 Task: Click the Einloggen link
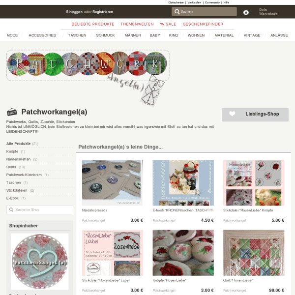[74, 12]
